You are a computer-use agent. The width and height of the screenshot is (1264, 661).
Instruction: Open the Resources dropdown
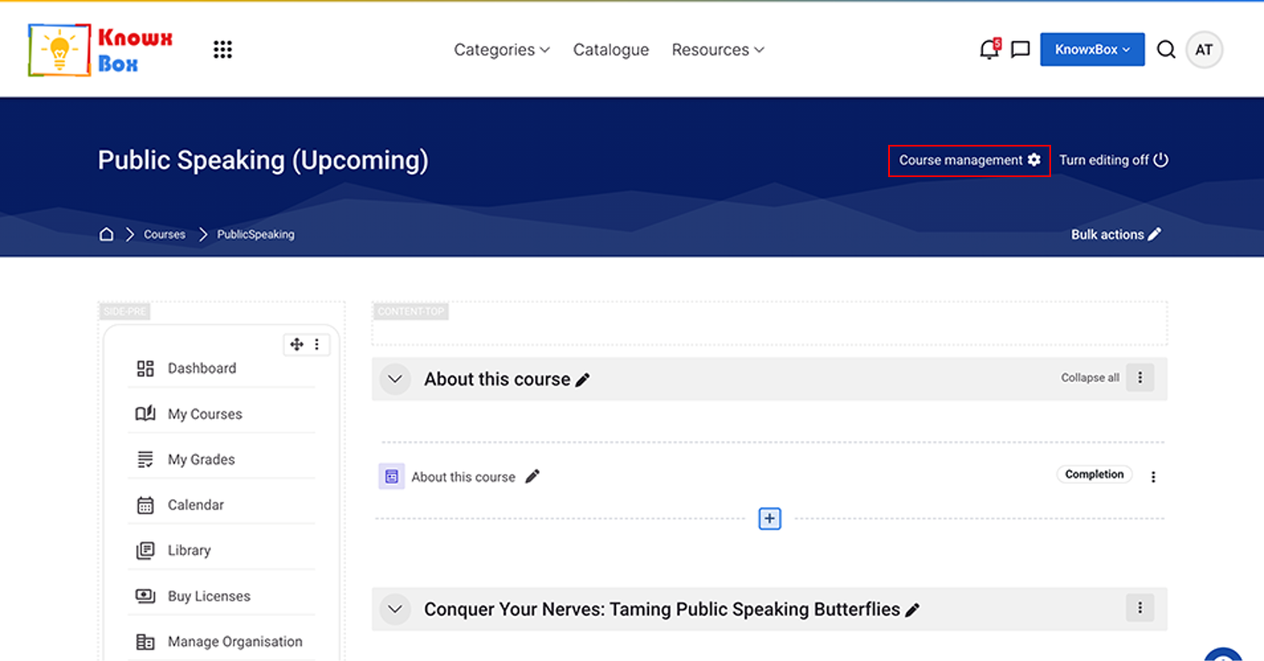click(718, 50)
